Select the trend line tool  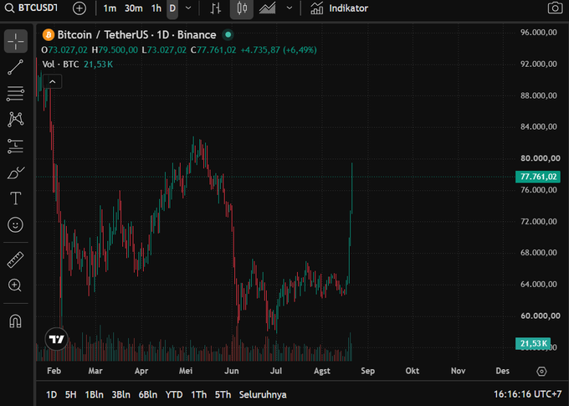[16, 68]
